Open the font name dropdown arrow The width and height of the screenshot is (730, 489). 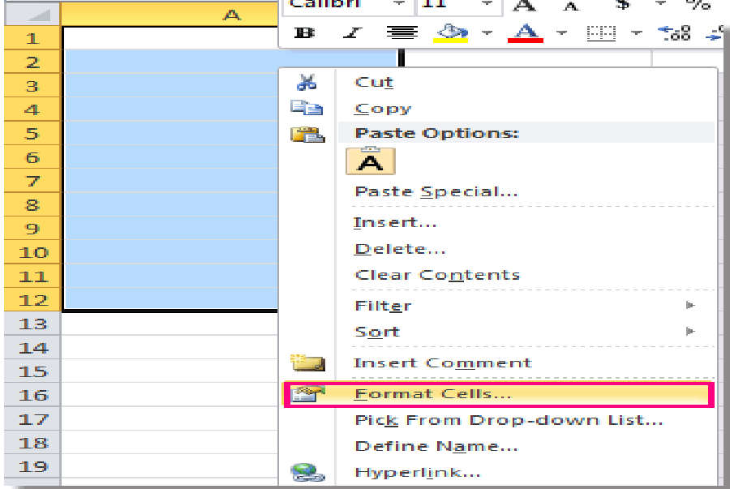pos(399,4)
